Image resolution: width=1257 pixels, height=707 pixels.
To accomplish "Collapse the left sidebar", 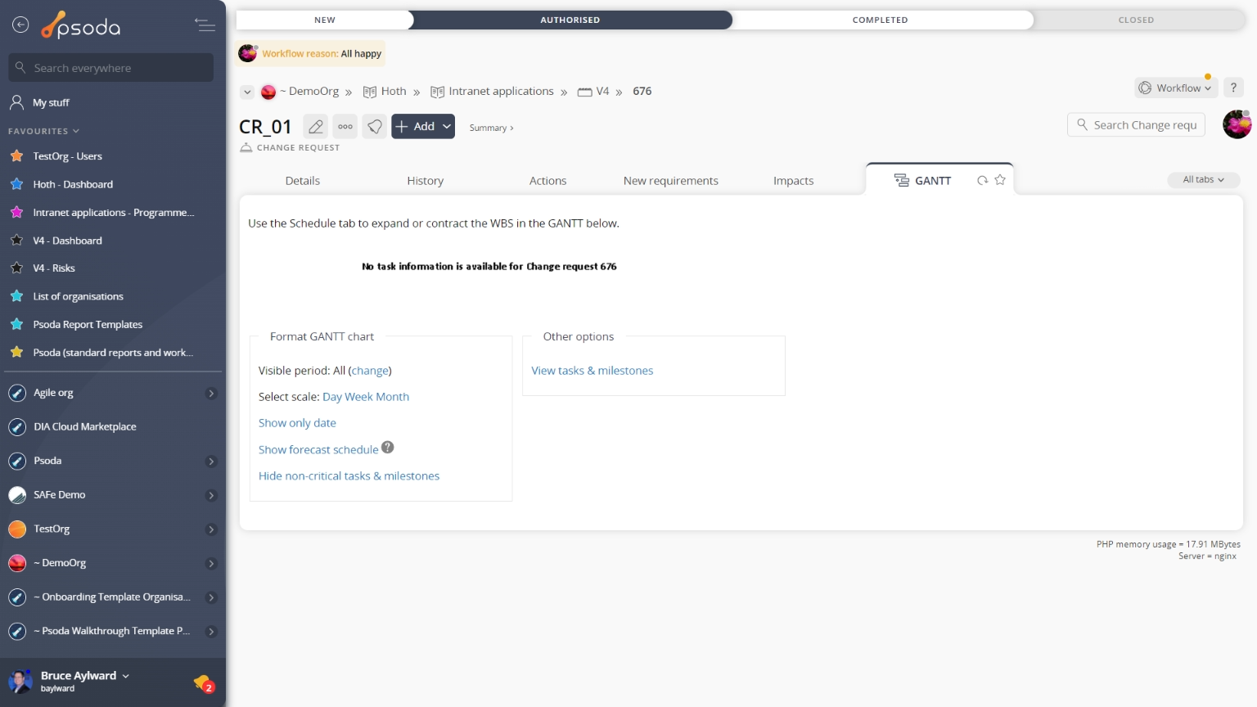I will [x=205, y=24].
